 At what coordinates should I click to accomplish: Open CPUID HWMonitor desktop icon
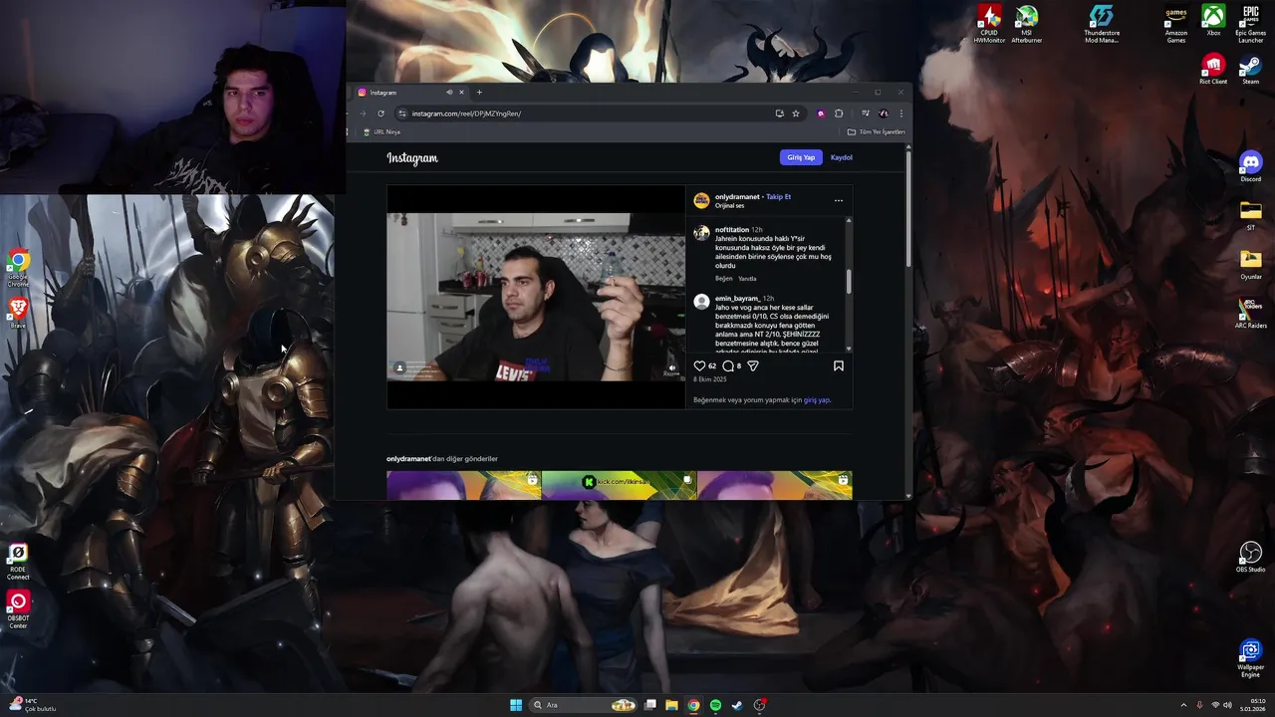[x=989, y=24]
